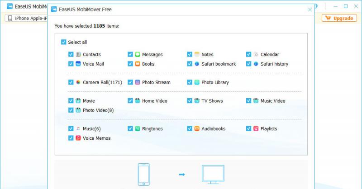Click the orange Upgrade button
Screen dimensions: 362x189
[x=339, y=18]
